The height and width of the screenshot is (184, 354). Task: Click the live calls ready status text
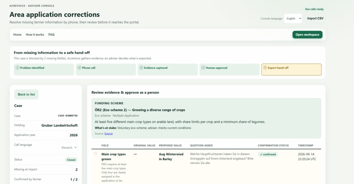(314, 9)
